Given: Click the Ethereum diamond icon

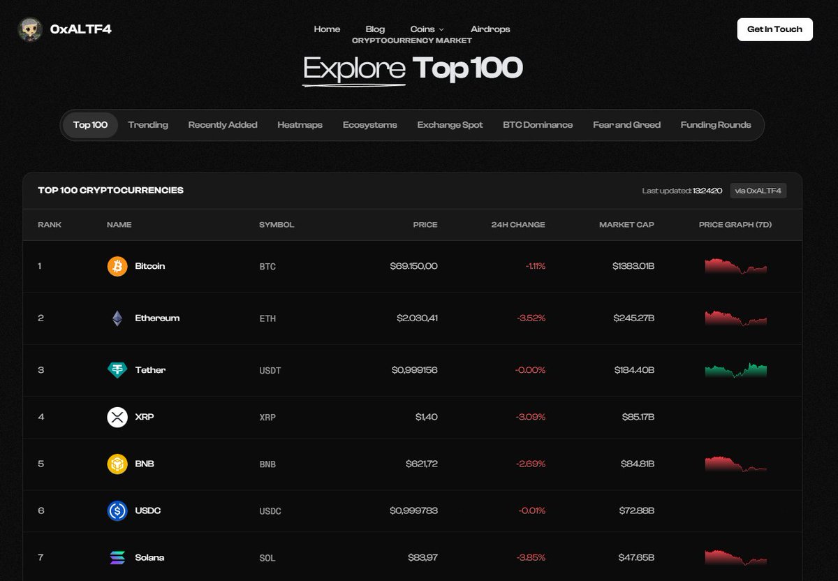Looking at the screenshot, I should [x=117, y=318].
